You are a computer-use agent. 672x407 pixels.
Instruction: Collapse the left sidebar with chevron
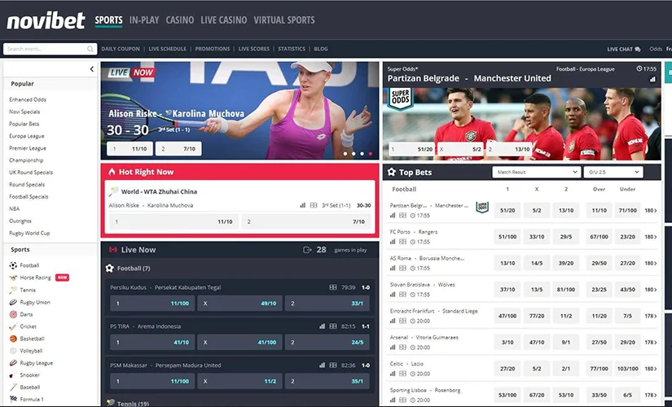(92, 69)
